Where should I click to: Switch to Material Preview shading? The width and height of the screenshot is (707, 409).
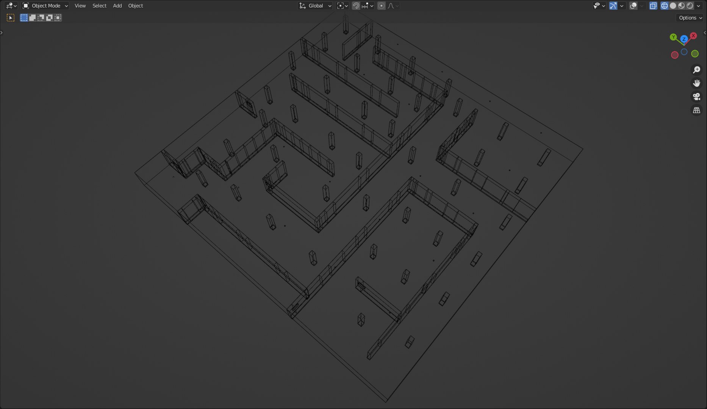[682, 6]
